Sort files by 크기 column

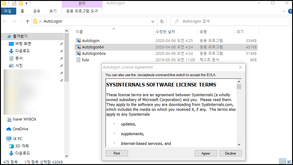(x=240, y=32)
